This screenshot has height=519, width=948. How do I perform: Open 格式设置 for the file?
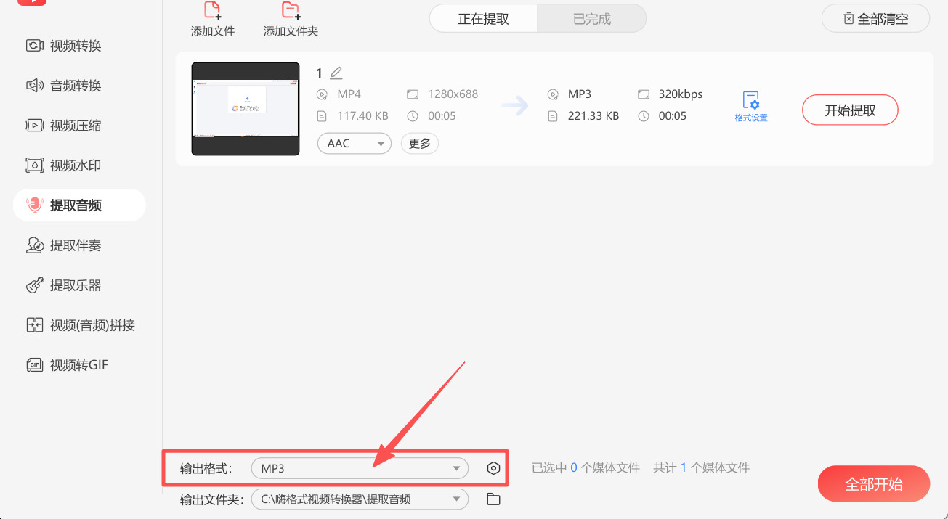(751, 107)
